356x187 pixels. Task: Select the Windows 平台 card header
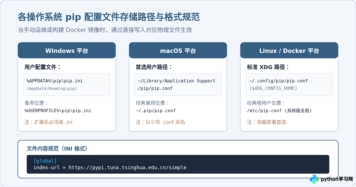click(67, 50)
